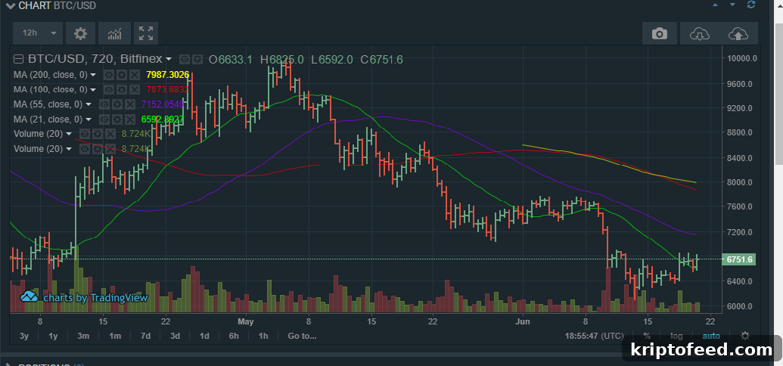Hide the MA (21, close, 0) line
This screenshot has height=366, width=783.
104,119
